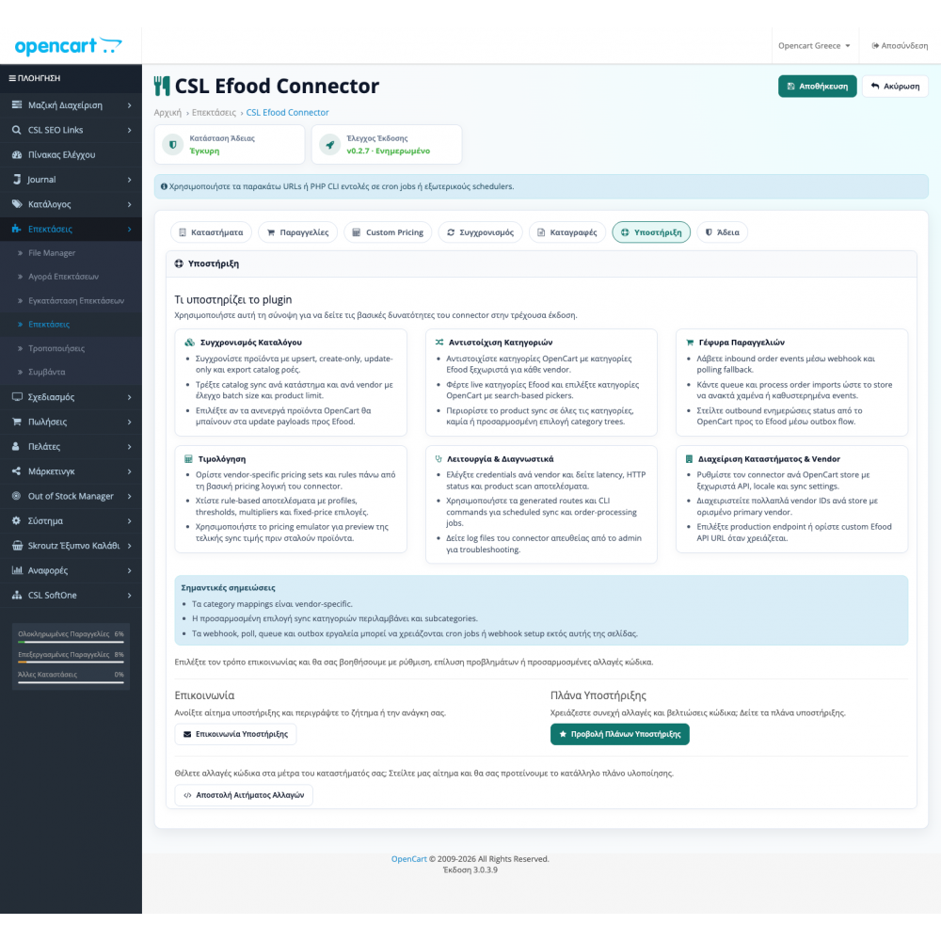Expand the Μαζική Διαχείριση menu chevron
This screenshot has height=941, width=941.
point(130,105)
